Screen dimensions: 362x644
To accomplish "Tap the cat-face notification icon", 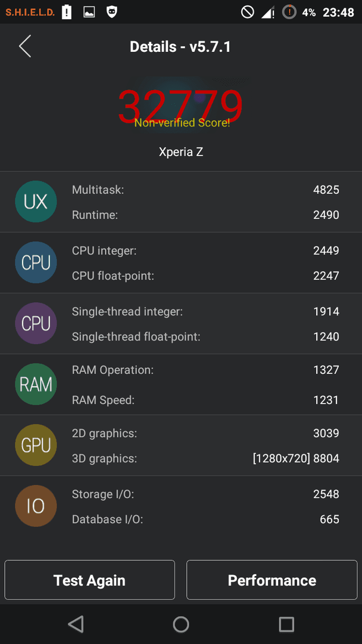I will pyautogui.click(x=111, y=12).
